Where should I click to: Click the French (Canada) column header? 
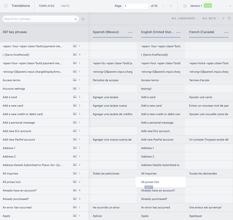pyautogui.click(x=202, y=32)
